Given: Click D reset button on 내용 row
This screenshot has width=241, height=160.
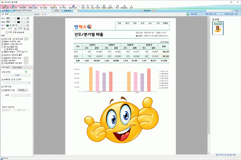Looking at the screenshot, I should (x=28, y=22).
